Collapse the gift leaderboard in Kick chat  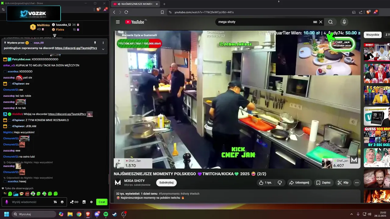click(55, 35)
